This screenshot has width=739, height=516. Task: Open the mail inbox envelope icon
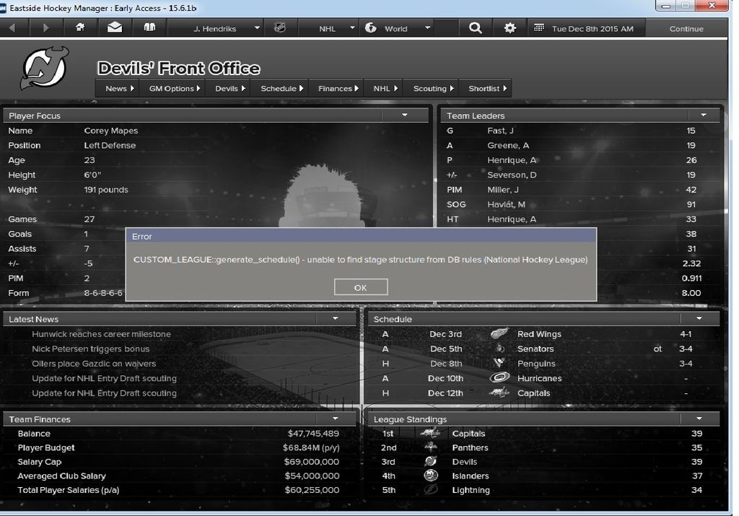[115, 28]
